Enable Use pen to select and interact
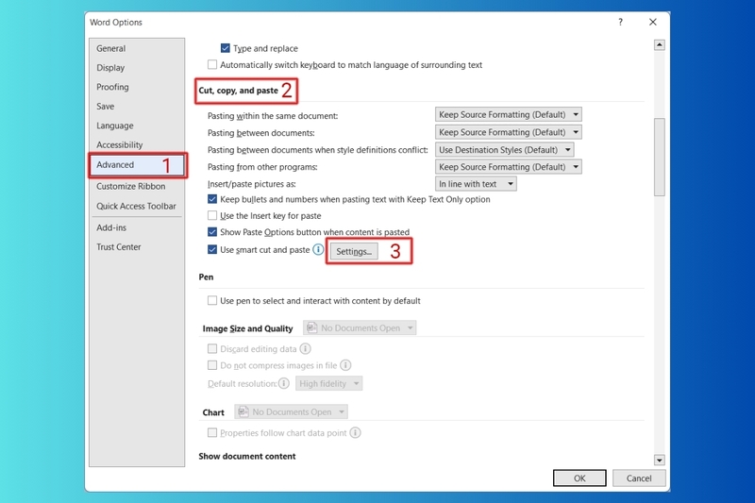Screen dimensions: 755x503 [x=211, y=300]
